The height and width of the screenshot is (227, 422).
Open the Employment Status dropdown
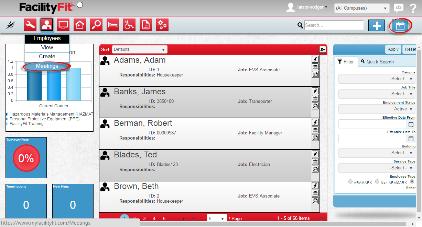pos(377,109)
